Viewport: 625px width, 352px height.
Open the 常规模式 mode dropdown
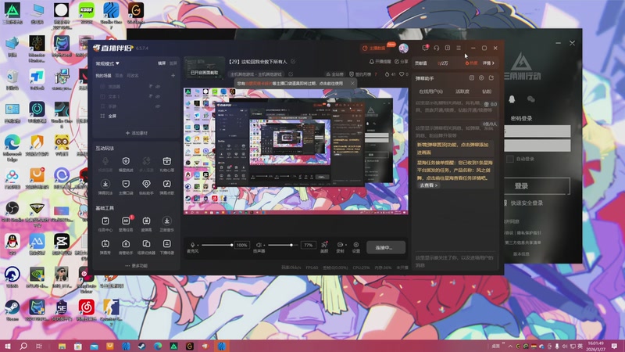107,63
